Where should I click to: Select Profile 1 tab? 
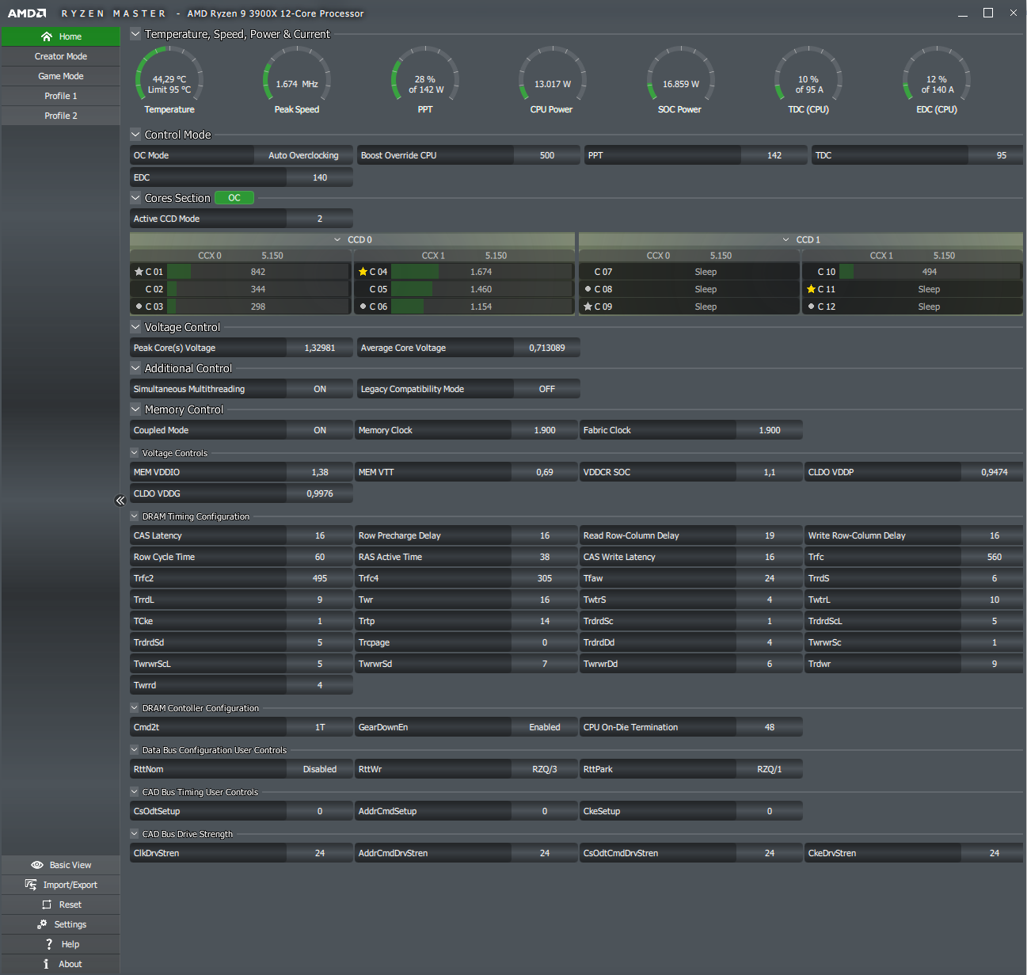(61, 96)
